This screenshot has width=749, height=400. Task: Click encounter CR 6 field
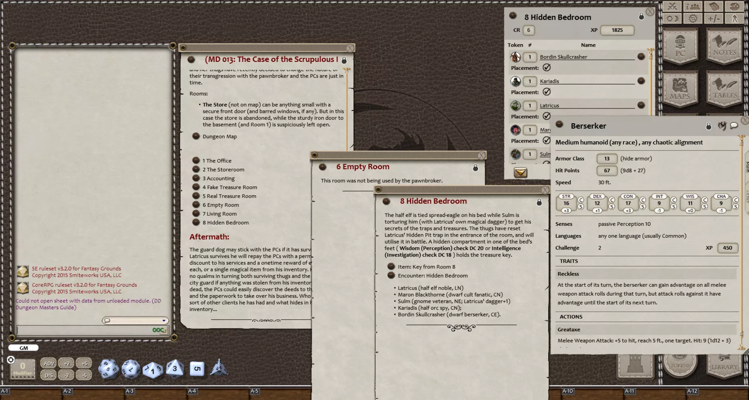(x=529, y=30)
